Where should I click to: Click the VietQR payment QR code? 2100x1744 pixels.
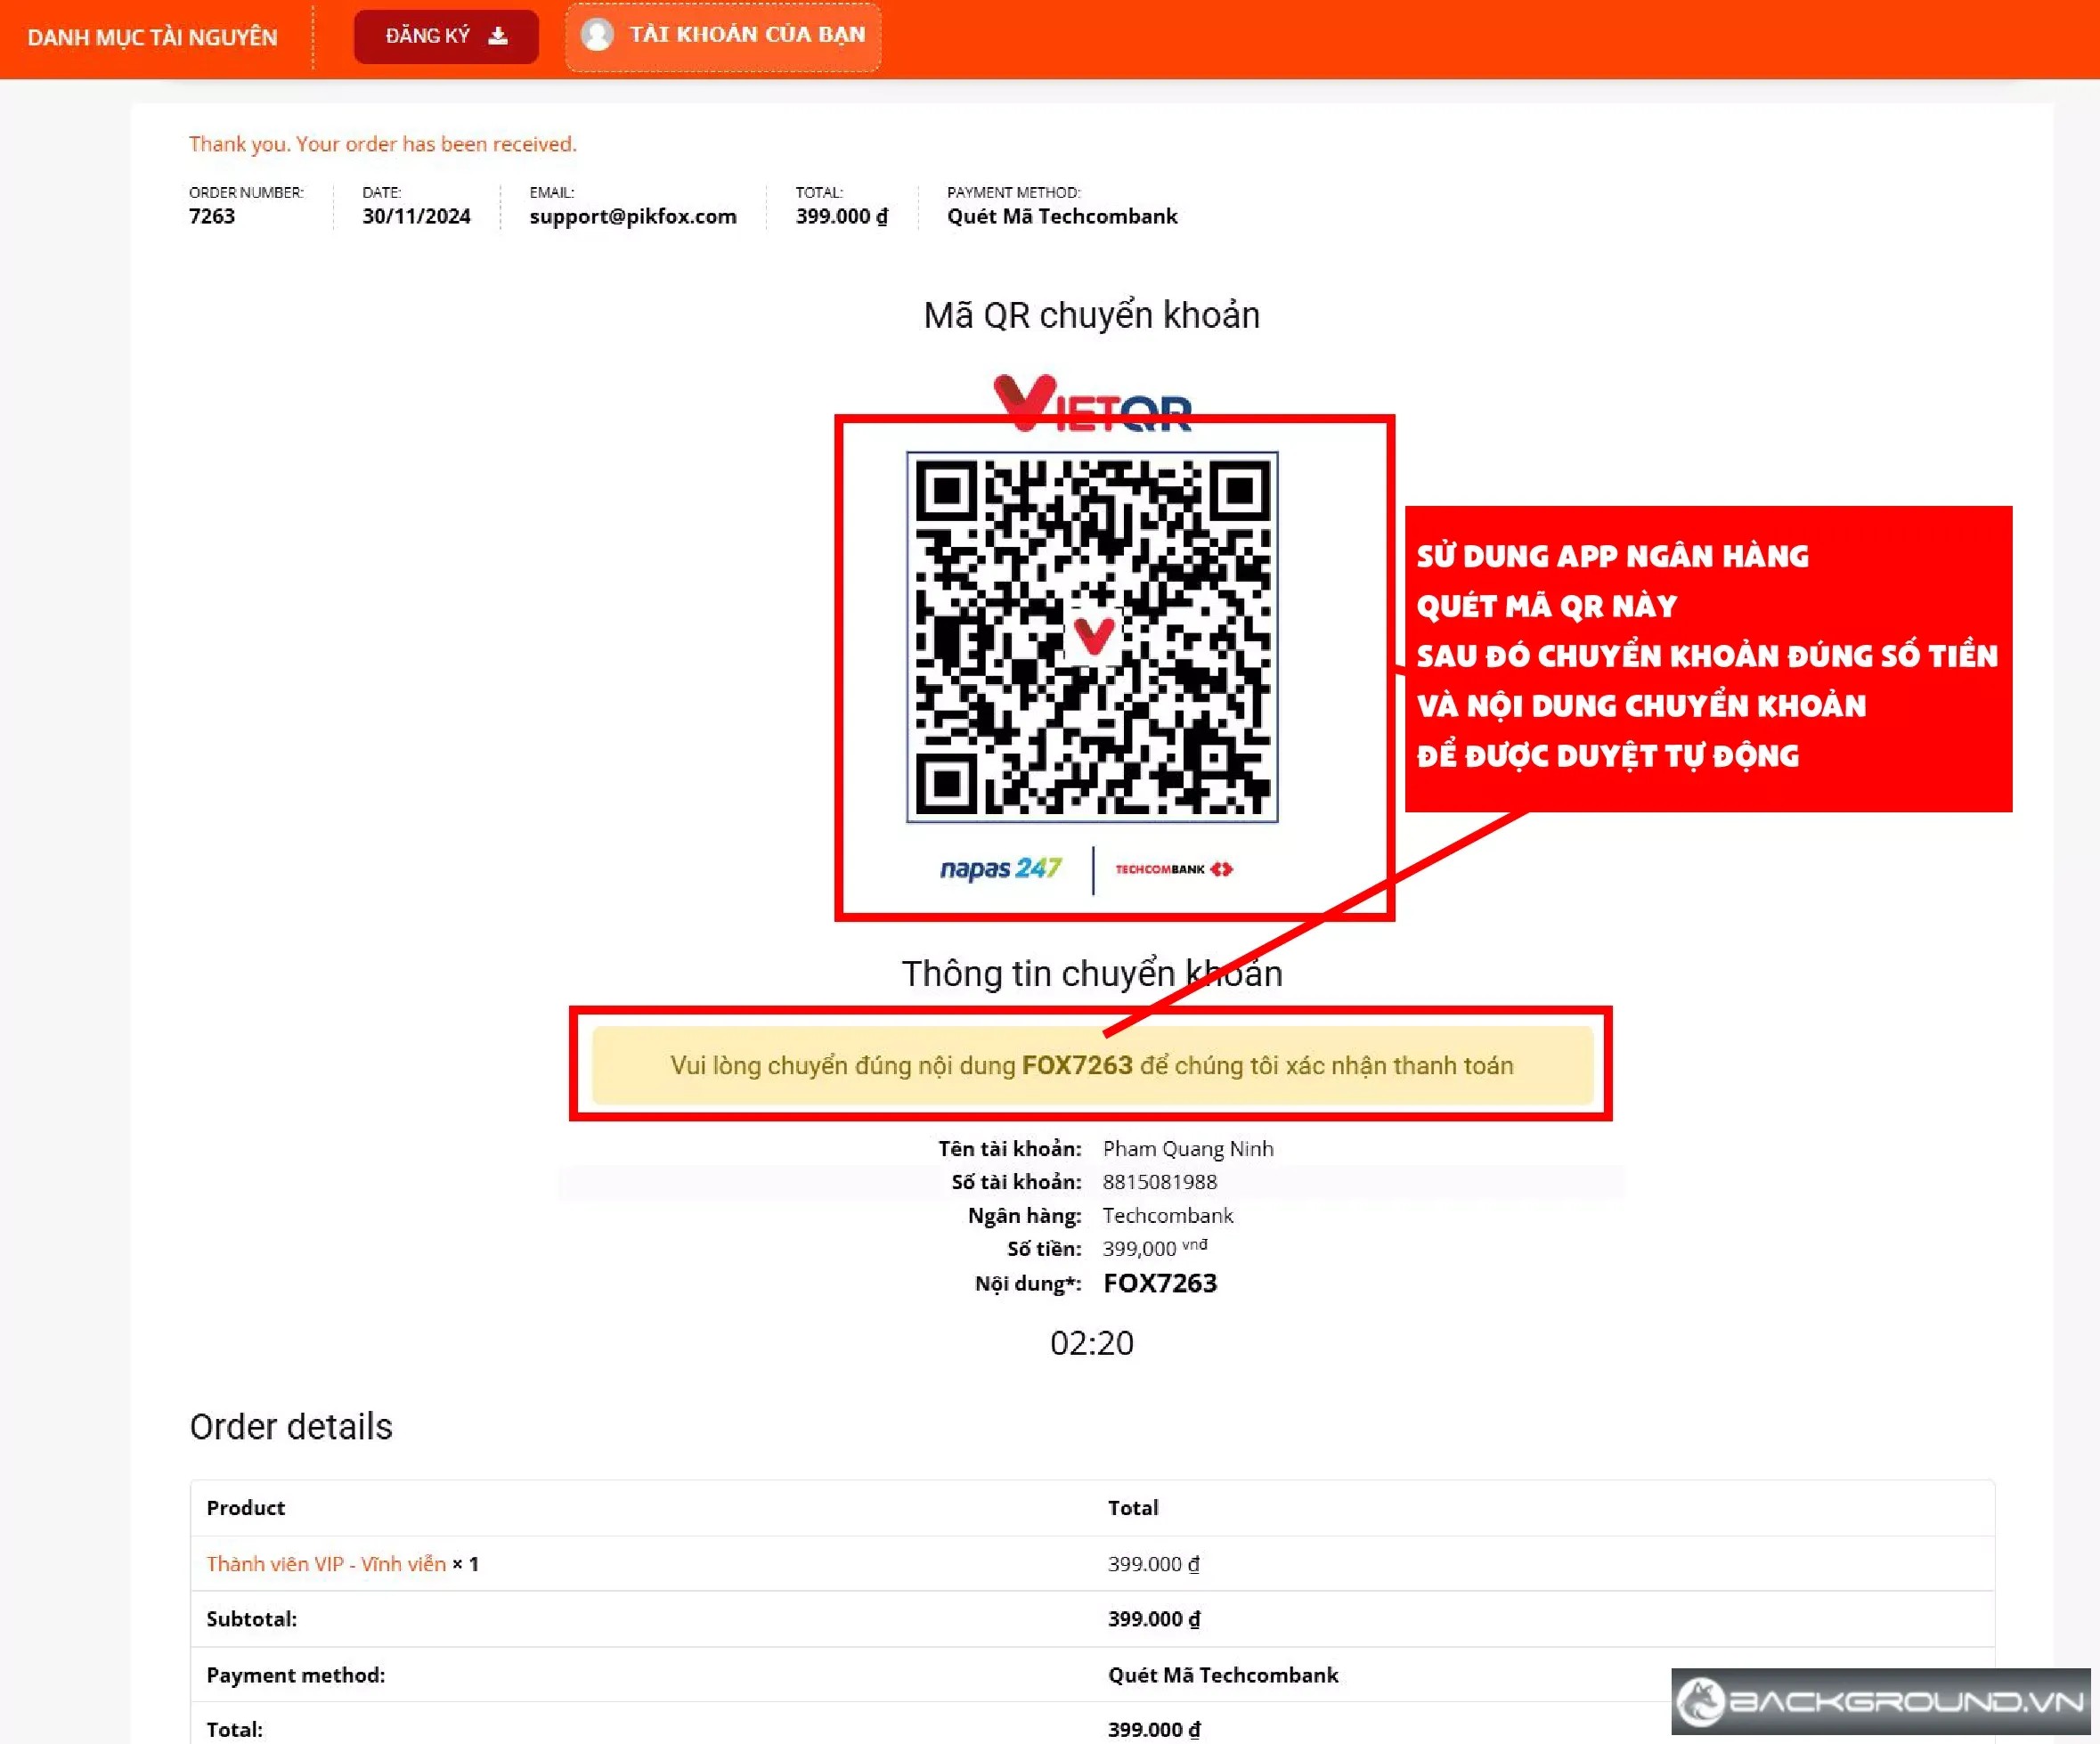1092,637
